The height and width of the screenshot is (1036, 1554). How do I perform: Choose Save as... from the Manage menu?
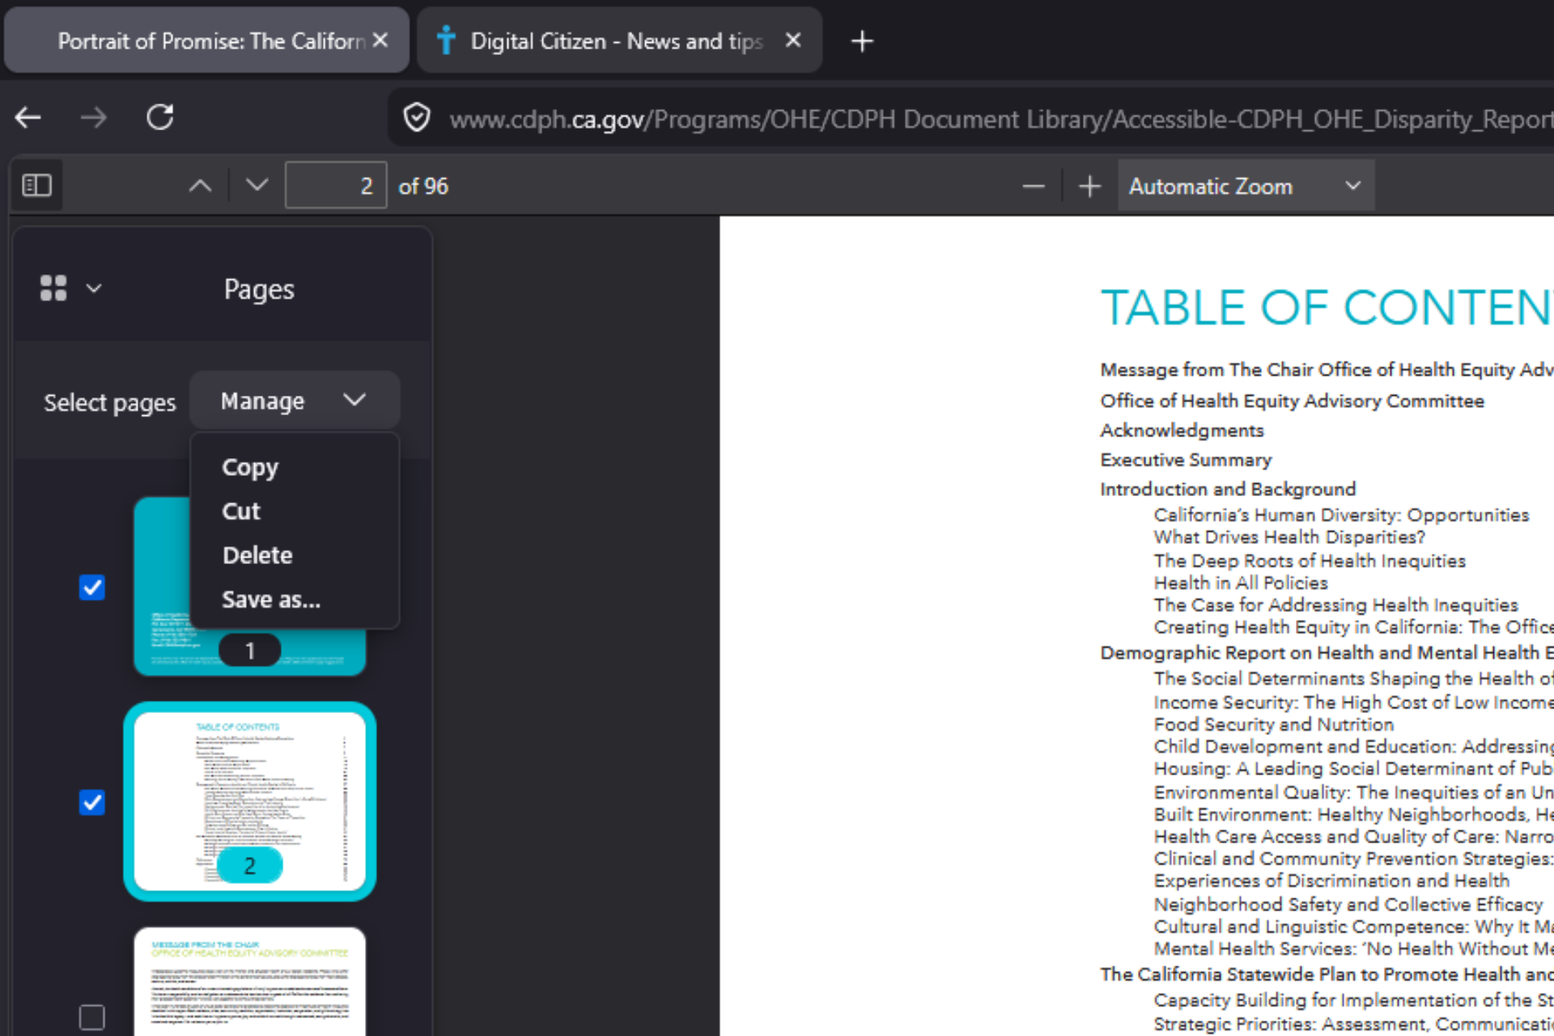point(271,600)
